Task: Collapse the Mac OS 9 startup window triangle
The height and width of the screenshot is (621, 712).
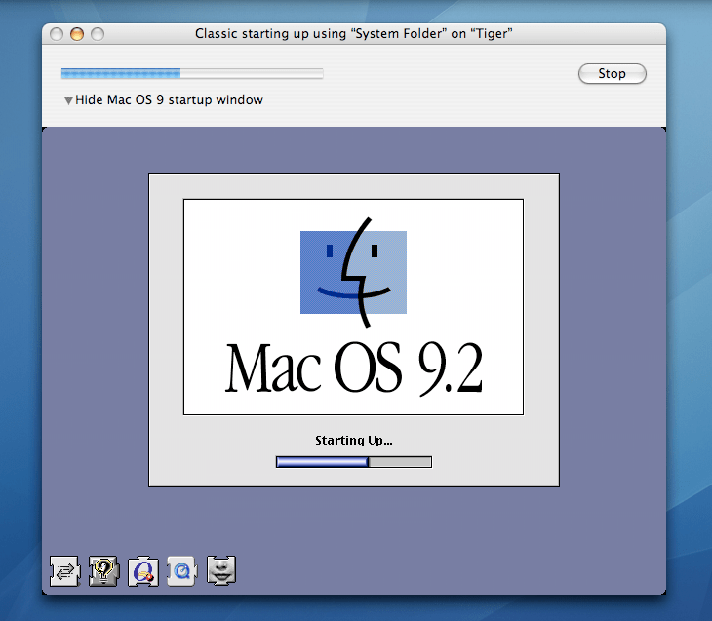Action: click(68, 100)
